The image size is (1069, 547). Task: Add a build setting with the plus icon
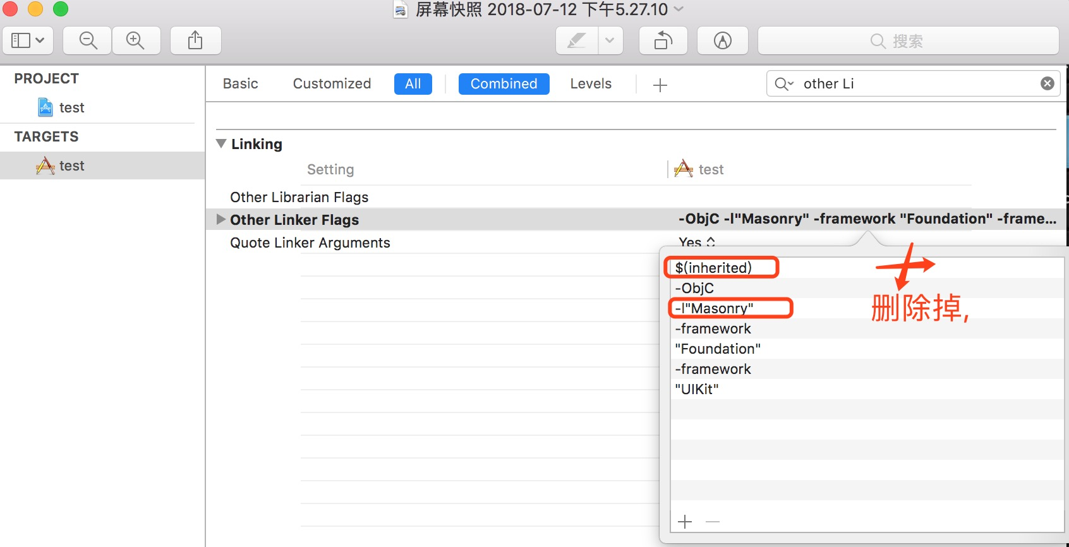pos(660,85)
